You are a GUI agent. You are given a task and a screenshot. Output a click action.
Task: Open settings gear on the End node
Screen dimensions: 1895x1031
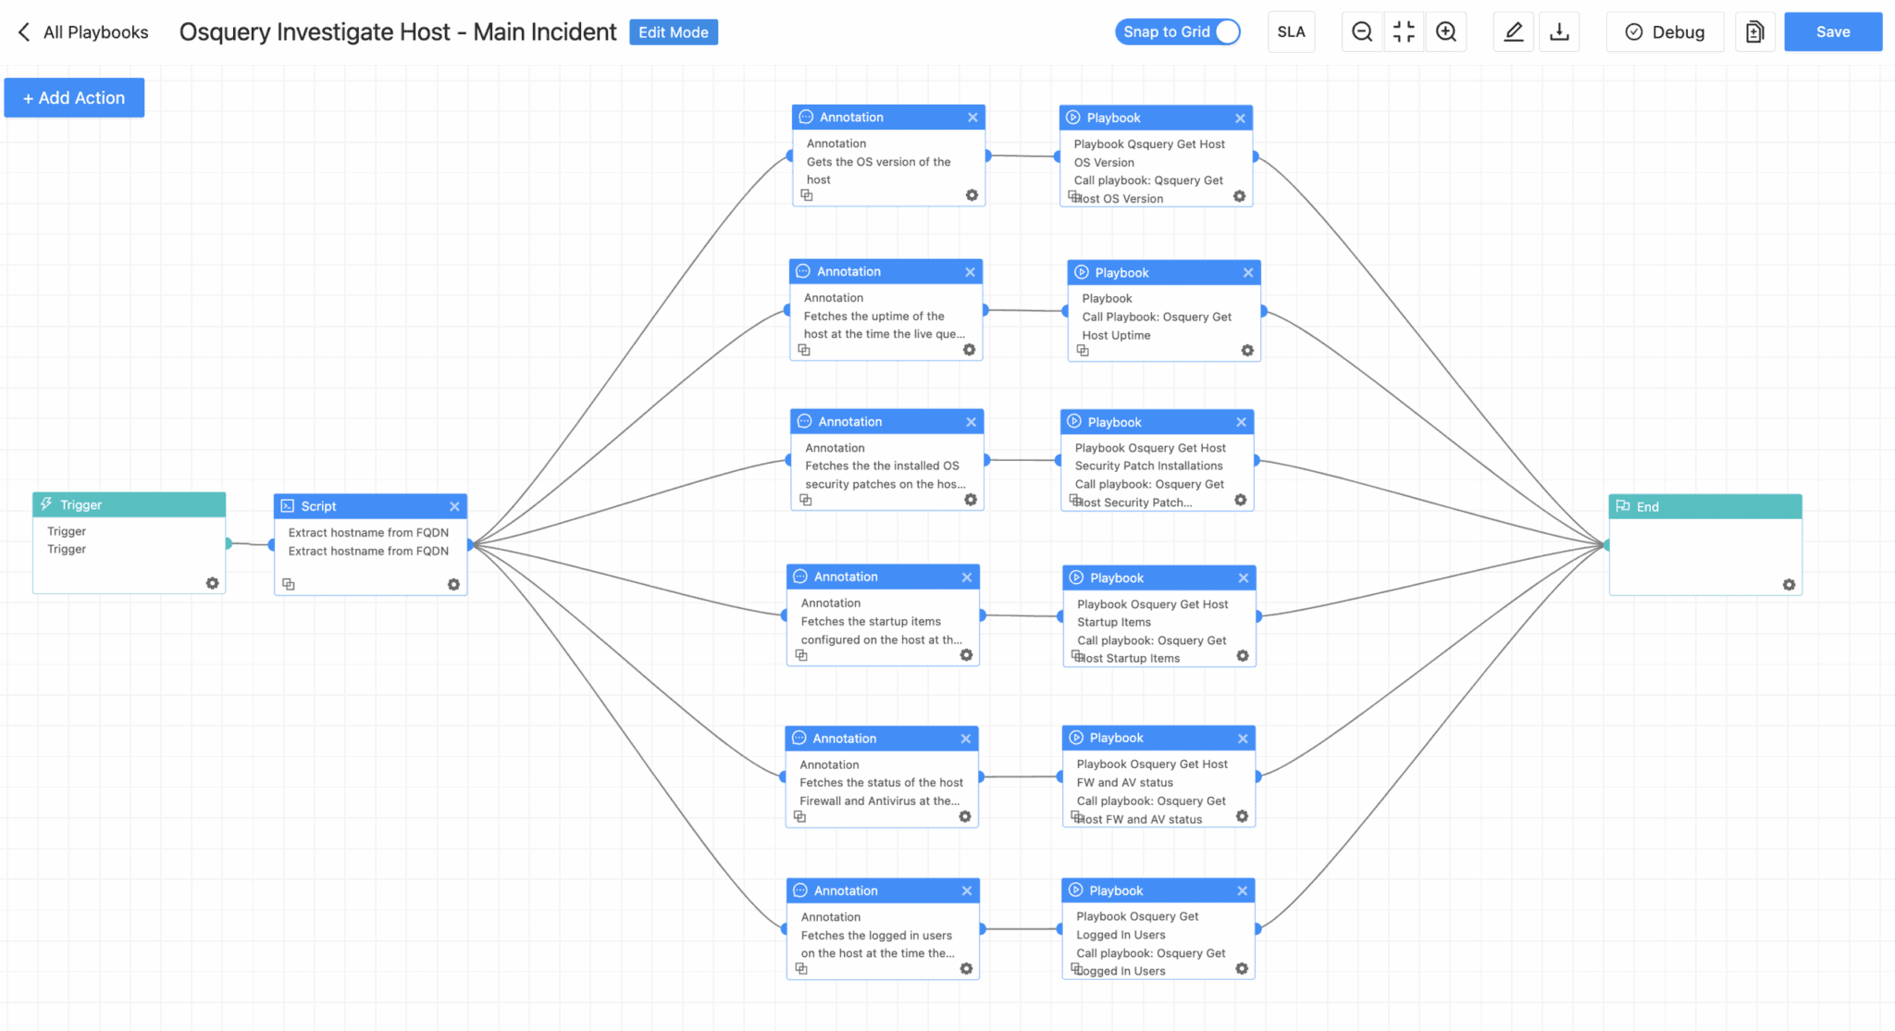click(x=1789, y=585)
